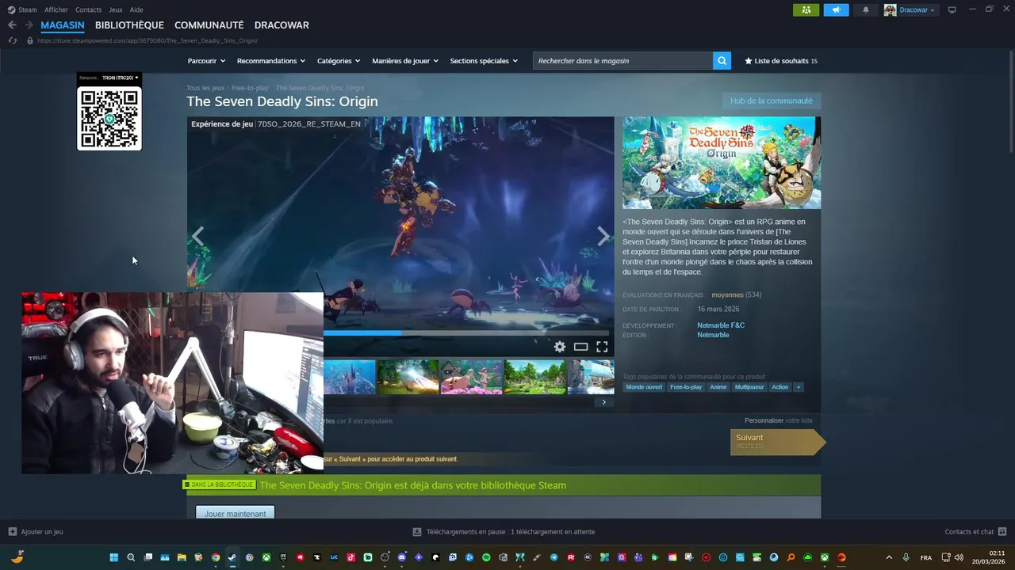
Task: Expand the Sections spéciales dropdown
Action: (x=484, y=61)
